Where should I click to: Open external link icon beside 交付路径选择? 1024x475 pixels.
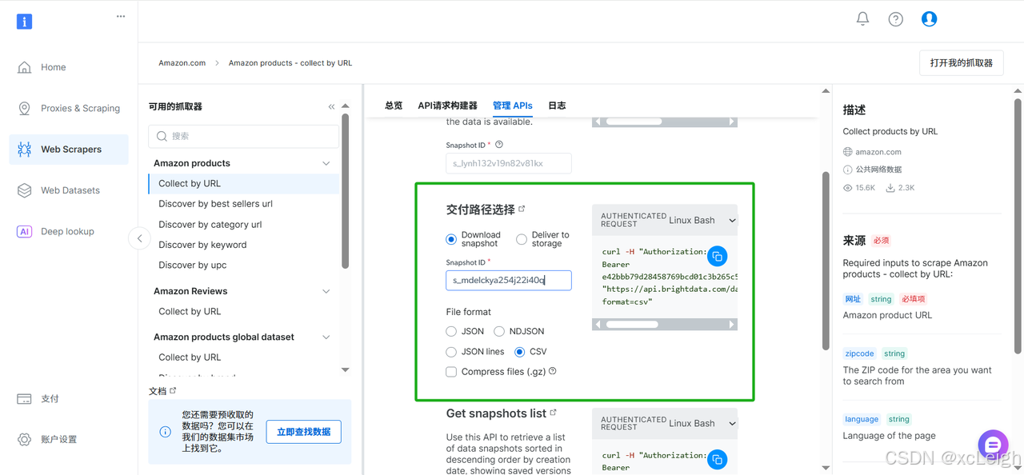(x=522, y=209)
